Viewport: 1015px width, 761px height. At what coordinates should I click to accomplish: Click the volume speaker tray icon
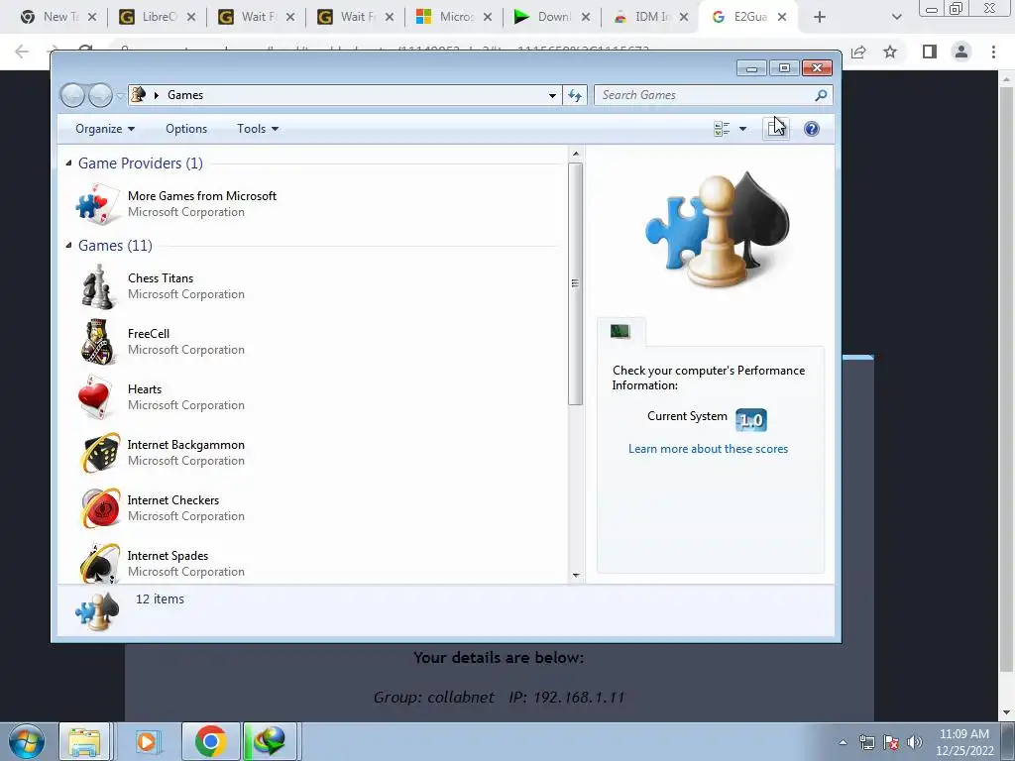point(915,742)
